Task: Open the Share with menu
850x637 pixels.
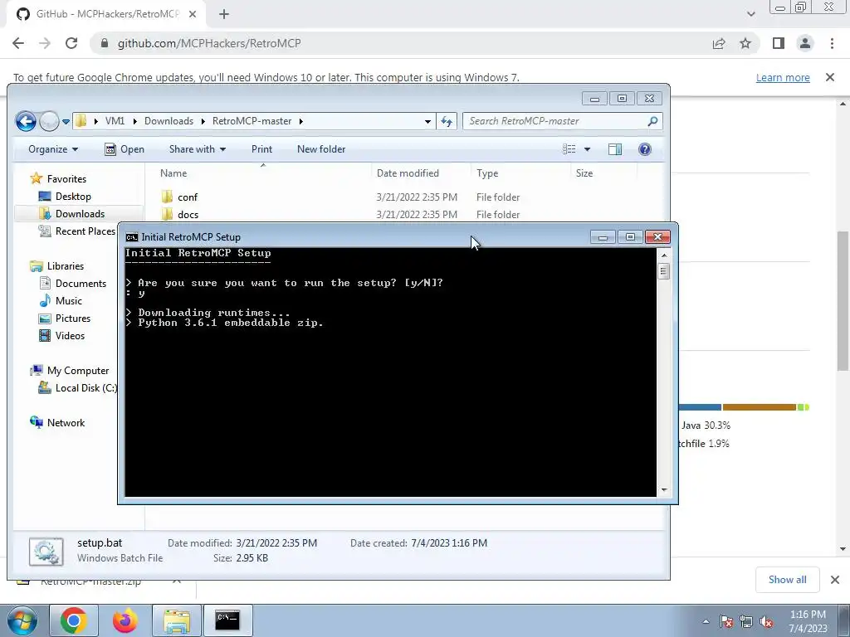Action: 198,149
